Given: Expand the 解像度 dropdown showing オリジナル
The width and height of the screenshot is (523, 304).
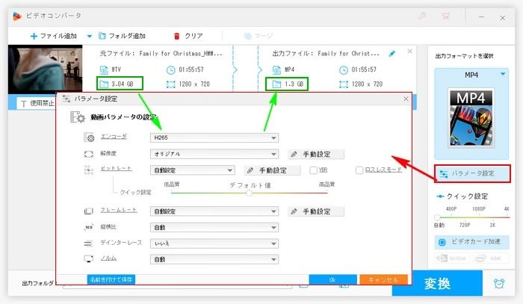Looking at the screenshot, I should [214, 154].
